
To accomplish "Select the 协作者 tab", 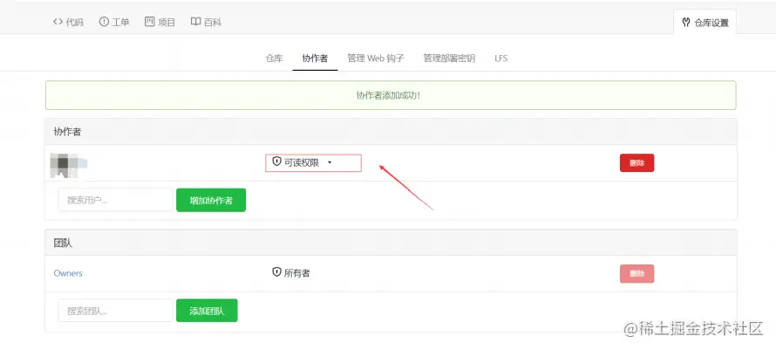I will pyautogui.click(x=315, y=58).
